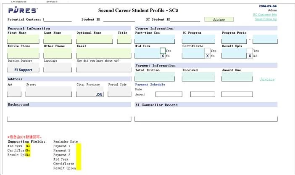The width and height of the screenshot is (295, 175).
Task: Open the Language selection field
Action: [58, 68]
